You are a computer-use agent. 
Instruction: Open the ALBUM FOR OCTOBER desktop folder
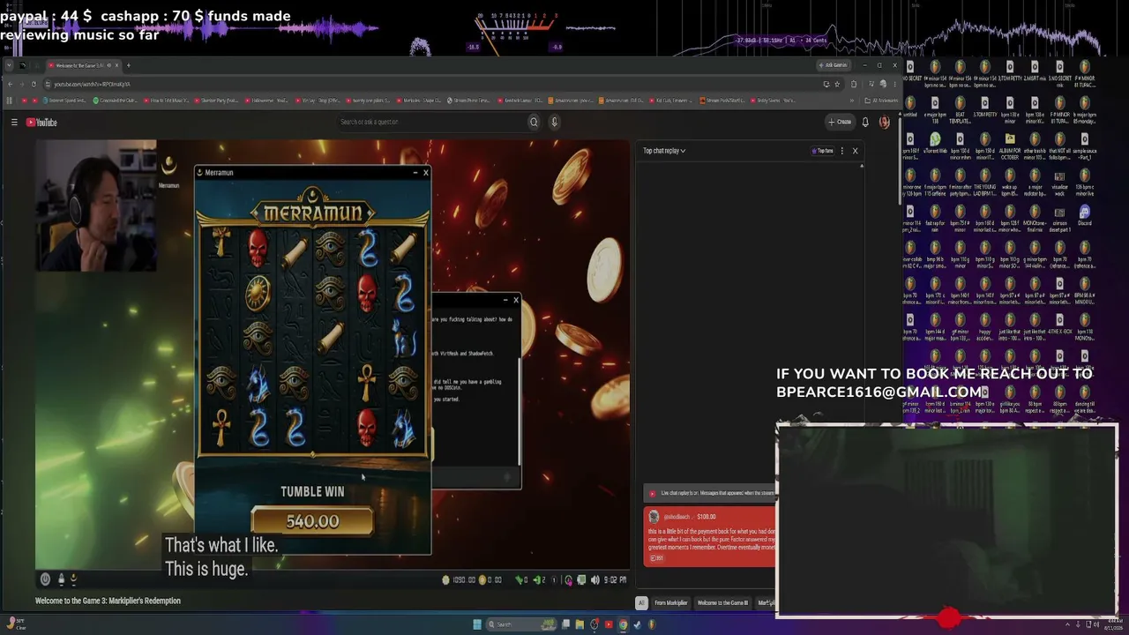click(x=1010, y=146)
